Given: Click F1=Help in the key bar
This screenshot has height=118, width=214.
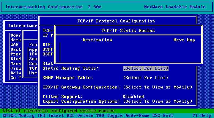Looking at the screenshot, I should coord(202,116).
